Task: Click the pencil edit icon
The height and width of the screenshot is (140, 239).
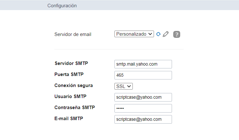Action: pos(166,34)
